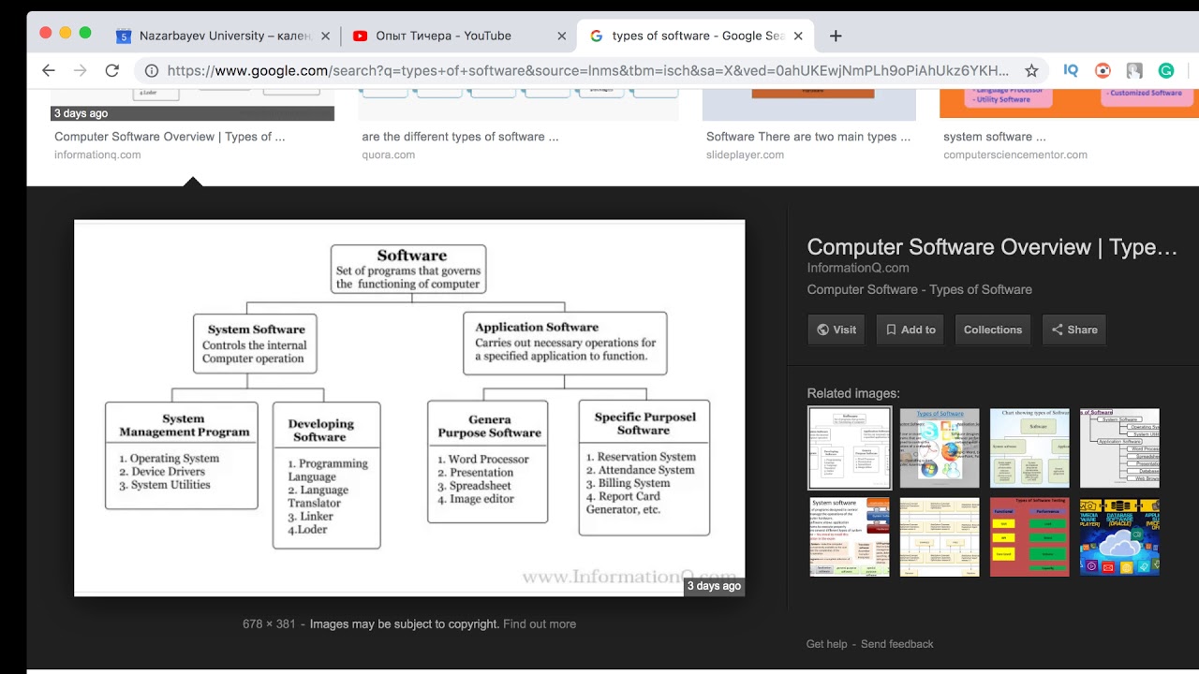Open the Grammarly extension icon

tap(1166, 70)
